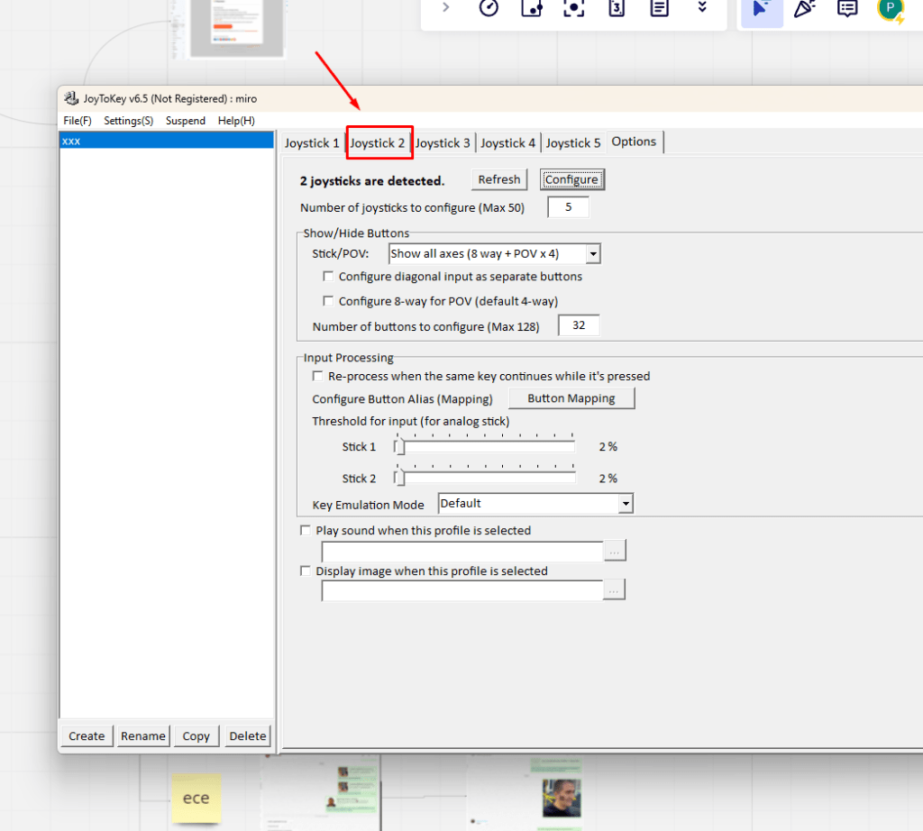This screenshot has height=831, width=923.
Task: Click the Configure button
Action: coord(571,179)
